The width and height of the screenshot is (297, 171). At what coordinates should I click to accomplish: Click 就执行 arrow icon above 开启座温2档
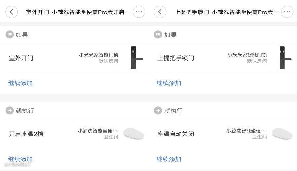click(10, 110)
